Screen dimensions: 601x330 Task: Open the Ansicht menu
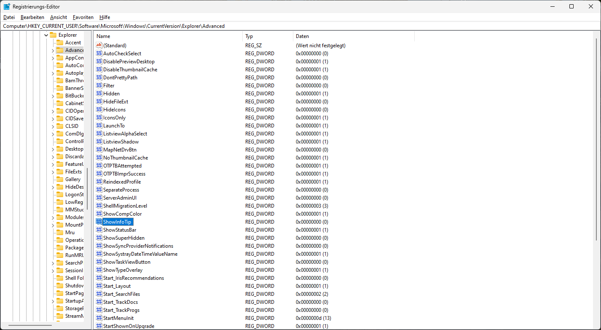coord(59,17)
